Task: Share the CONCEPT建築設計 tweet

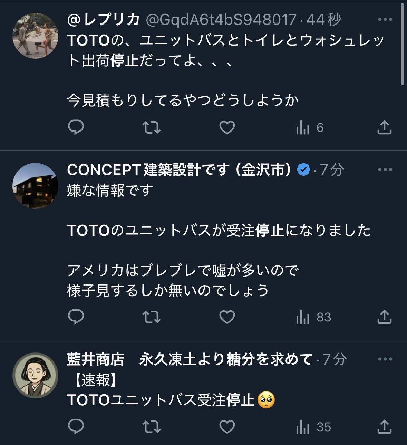Action: coord(384,317)
